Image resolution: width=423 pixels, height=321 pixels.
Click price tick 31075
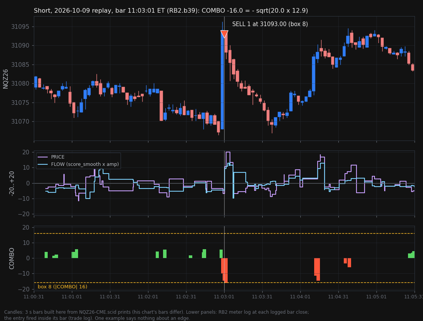click(x=20, y=103)
